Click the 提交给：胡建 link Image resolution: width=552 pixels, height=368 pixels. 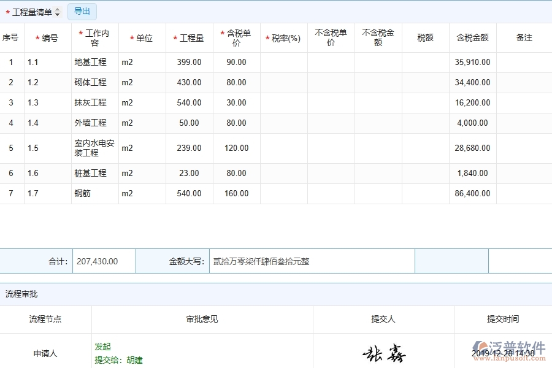click(118, 361)
